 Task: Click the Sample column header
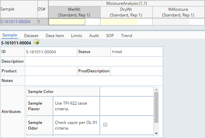[19, 9]
